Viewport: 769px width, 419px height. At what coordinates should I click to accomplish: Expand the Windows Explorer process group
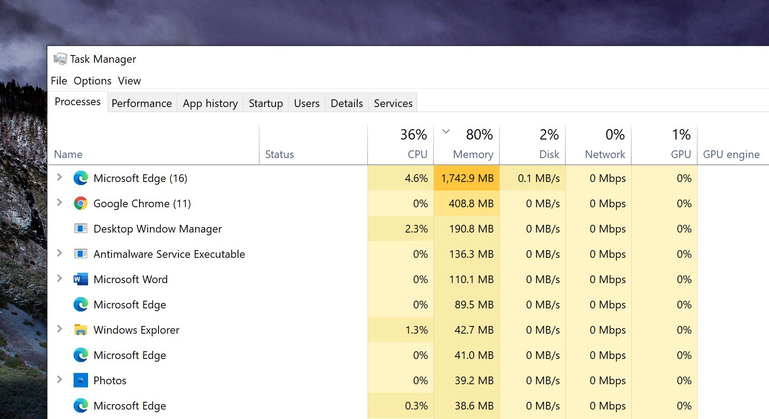(x=59, y=329)
